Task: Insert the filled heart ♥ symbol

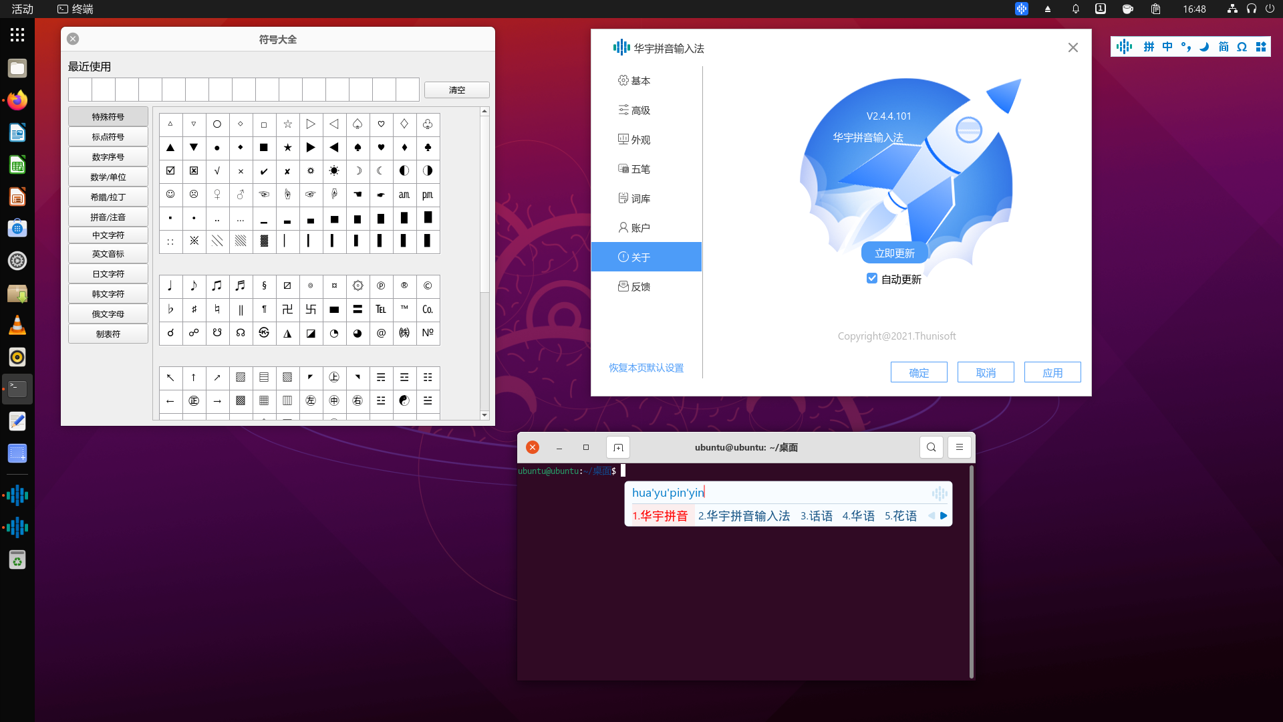Action: tap(381, 148)
